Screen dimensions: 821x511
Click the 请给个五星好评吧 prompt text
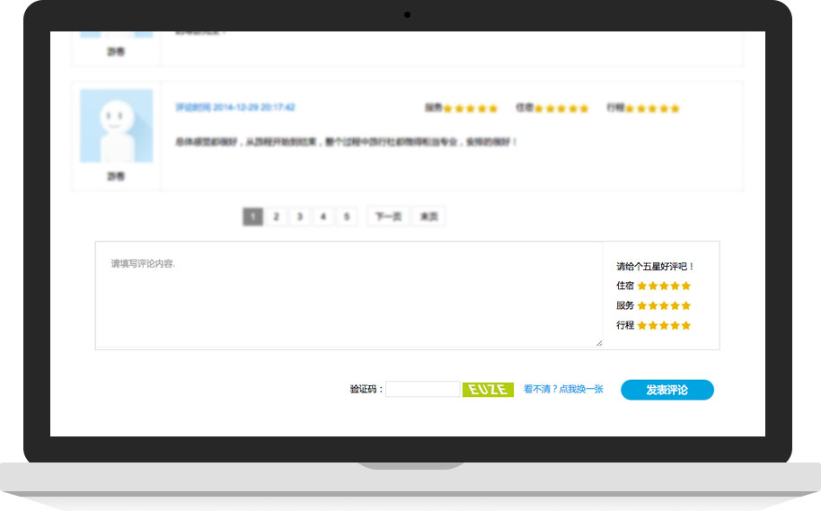(655, 267)
